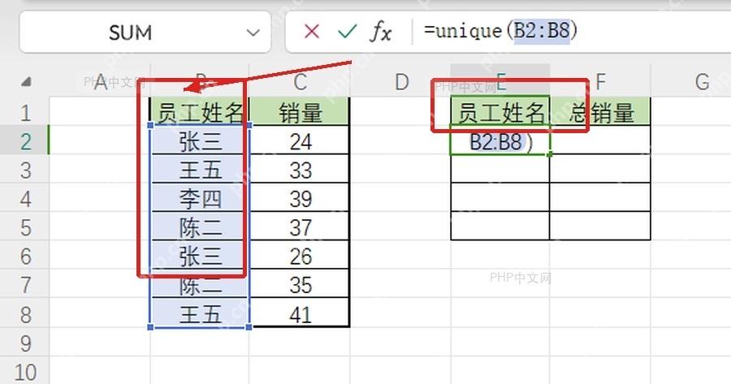The image size is (731, 384).
Task: Click cell B4 containing 李四
Action: (200, 199)
